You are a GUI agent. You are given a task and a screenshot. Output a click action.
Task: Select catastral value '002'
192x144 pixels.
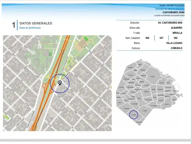point(176,38)
